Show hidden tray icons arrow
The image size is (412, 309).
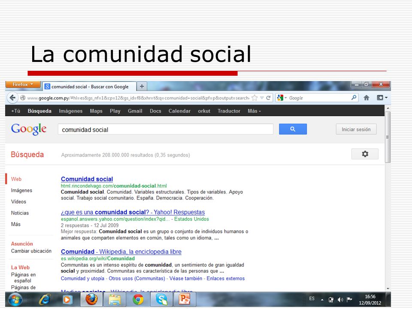[322, 300]
